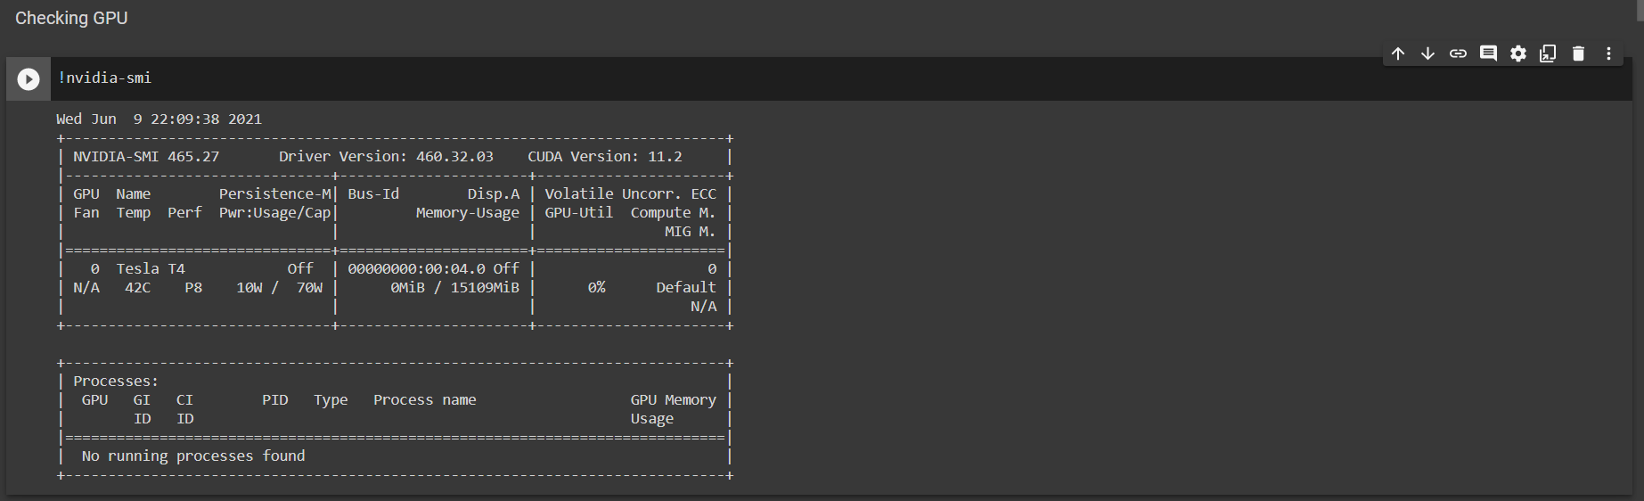Mirror cell in a tab

tap(1548, 53)
